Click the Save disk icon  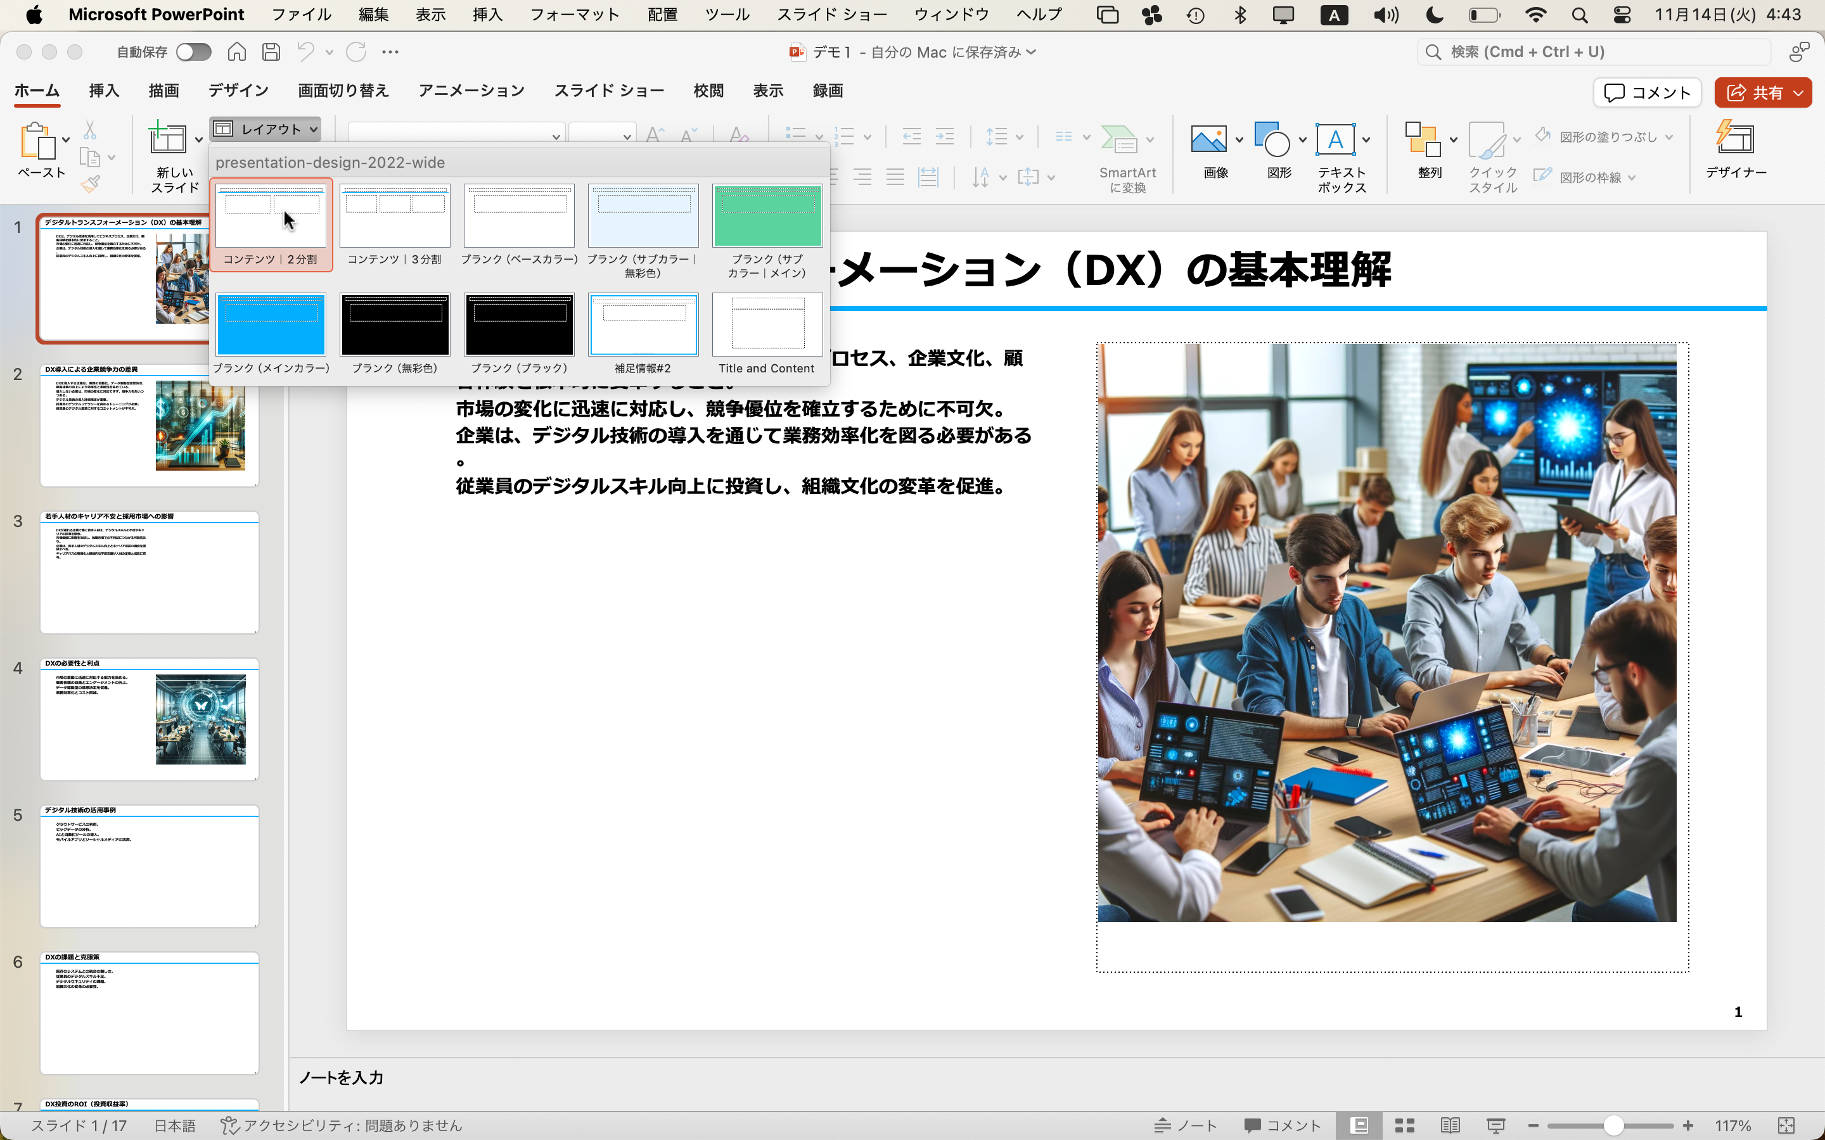coord(271,51)
